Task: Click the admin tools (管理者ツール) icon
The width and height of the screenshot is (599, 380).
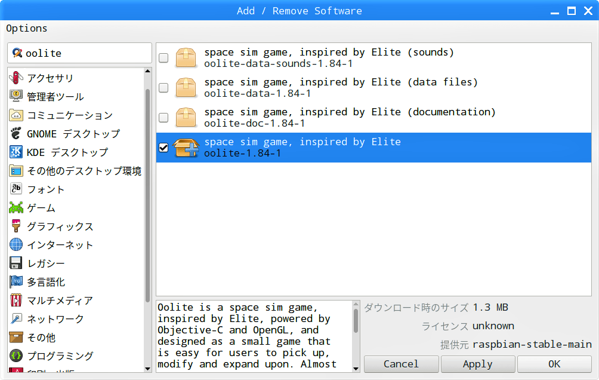Action: (16, 96)
